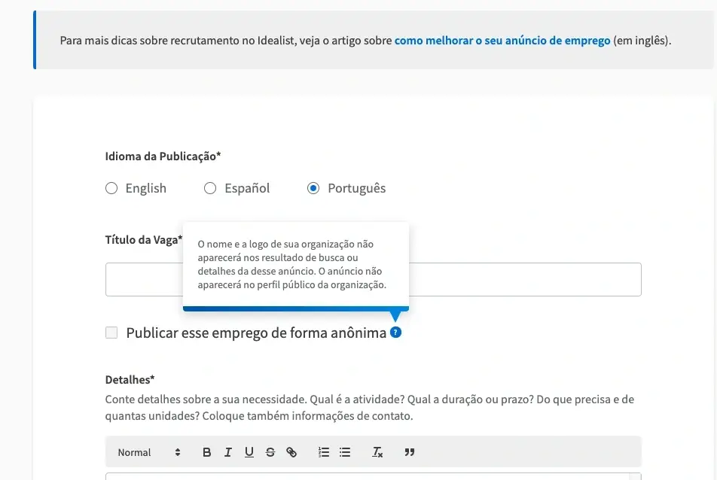Image resolution: width=717 pixels, height=480 pixels.
Task: Start a numbered list in the editor
Action: (x=324, y=452)
